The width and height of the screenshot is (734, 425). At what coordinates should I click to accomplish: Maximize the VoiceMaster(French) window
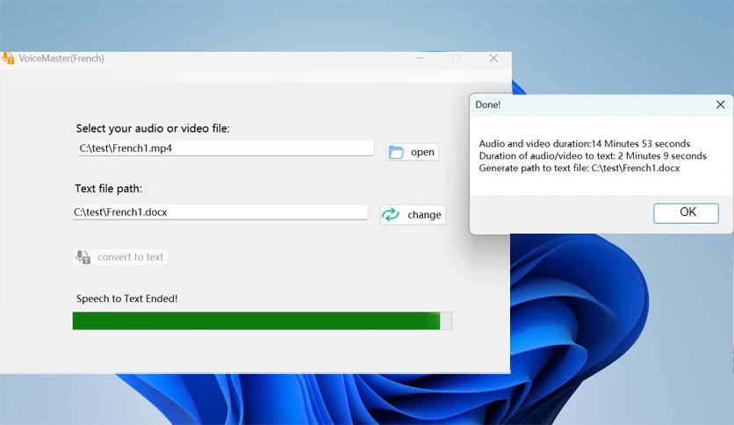(457, 58)
